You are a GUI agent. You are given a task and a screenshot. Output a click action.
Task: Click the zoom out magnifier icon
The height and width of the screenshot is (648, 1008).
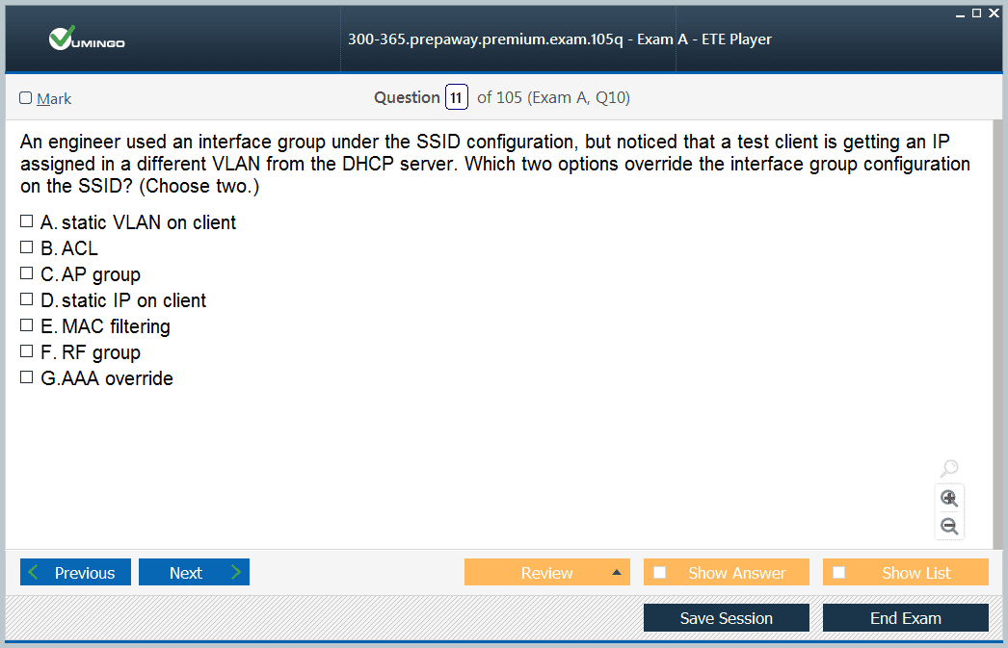[x=949, y=526]
